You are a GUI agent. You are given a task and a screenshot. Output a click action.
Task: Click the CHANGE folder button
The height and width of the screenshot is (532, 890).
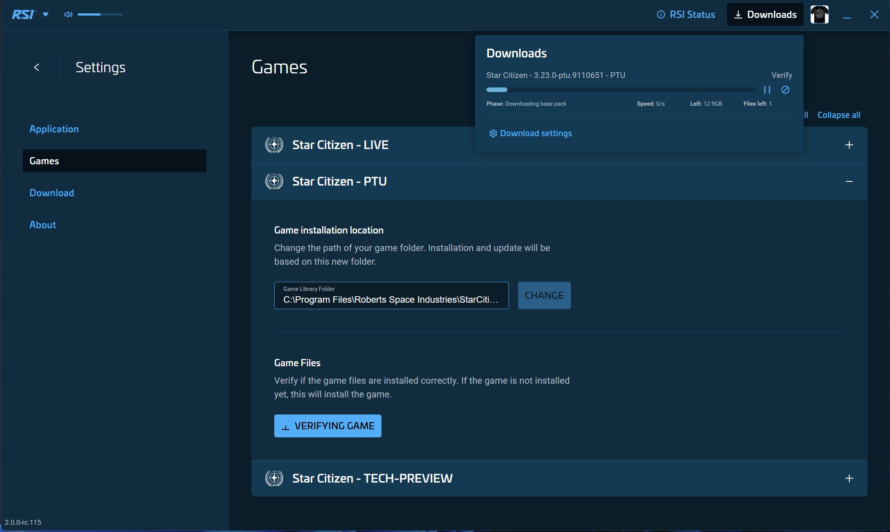tap(544, 295)
